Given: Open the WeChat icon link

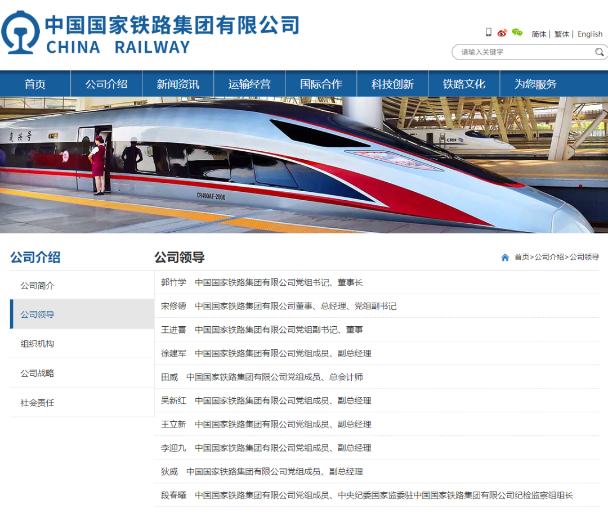Looking at the screenshot, I should pyautogui.click(x=517, y=33).
